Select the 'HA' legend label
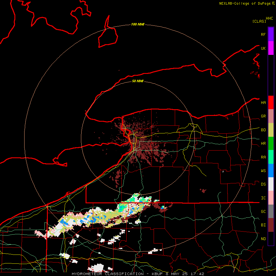 coord(263,103)
